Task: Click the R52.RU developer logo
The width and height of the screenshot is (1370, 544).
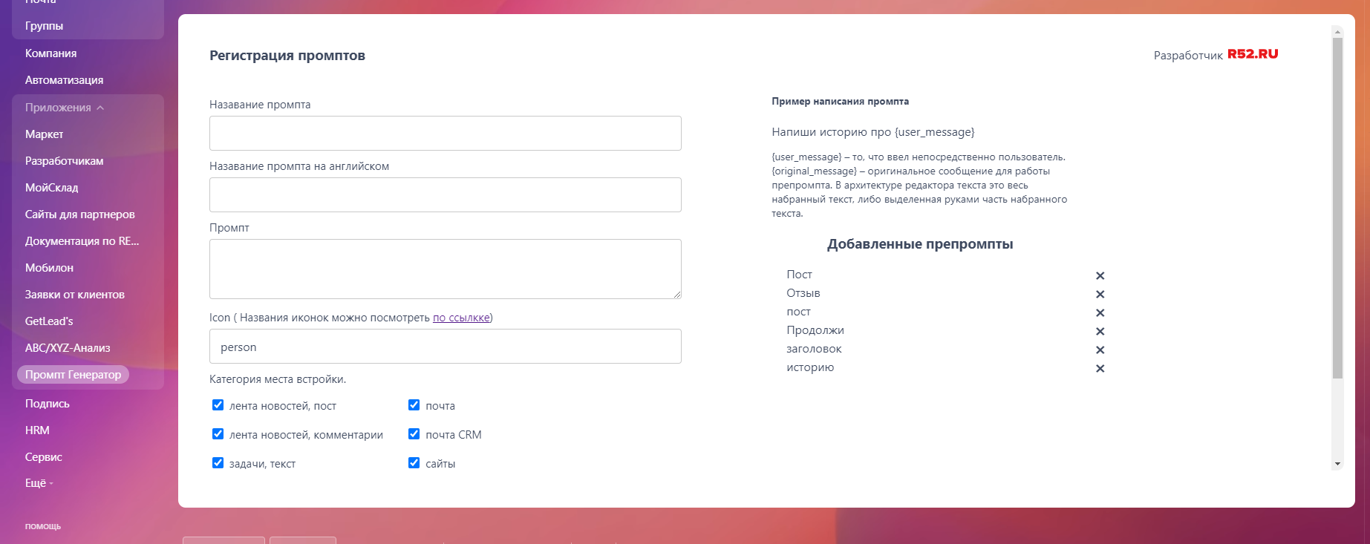Action: (x=1252, y=54)
